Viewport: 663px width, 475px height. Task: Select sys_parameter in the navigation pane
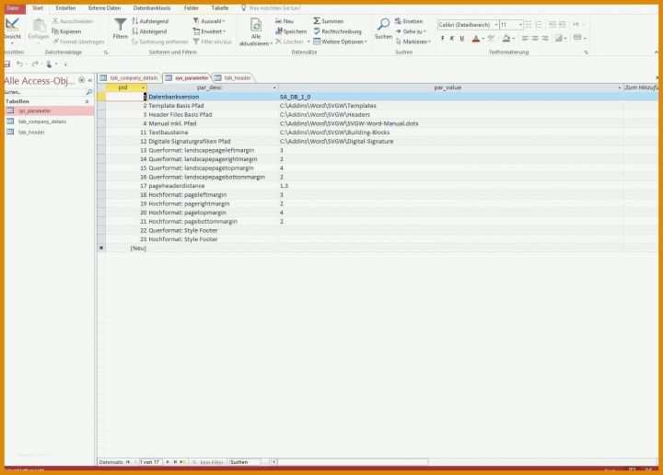tap(49, 110)
